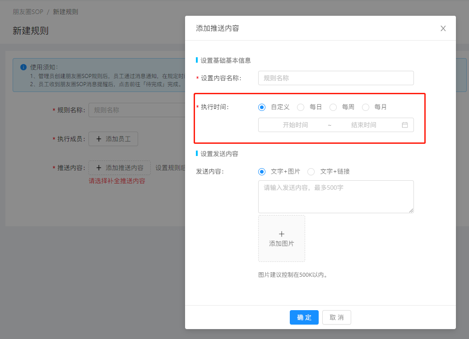This screenshot has height=339, width=469.
Task: Choose 每日 as execution time
Action: coord(301,107)
